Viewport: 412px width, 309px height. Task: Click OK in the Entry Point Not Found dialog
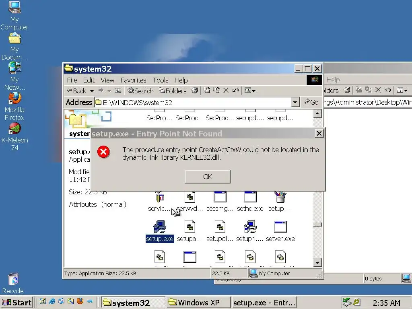208,177
